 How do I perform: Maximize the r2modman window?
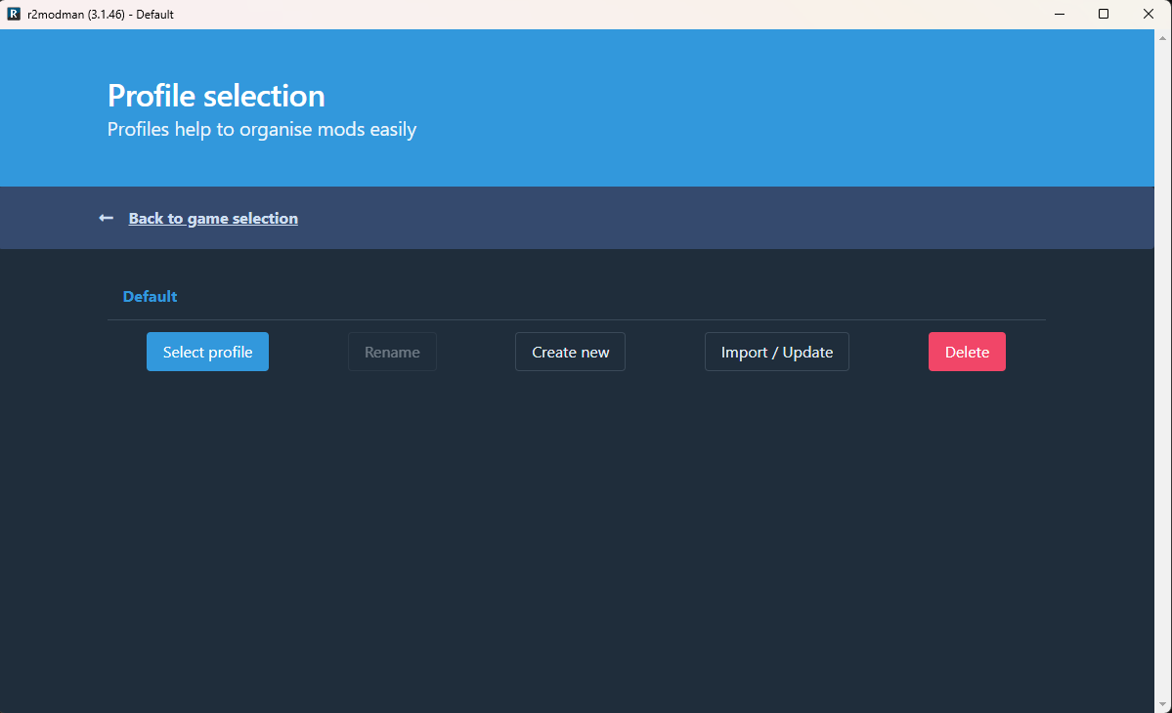tap(1104, 14)
